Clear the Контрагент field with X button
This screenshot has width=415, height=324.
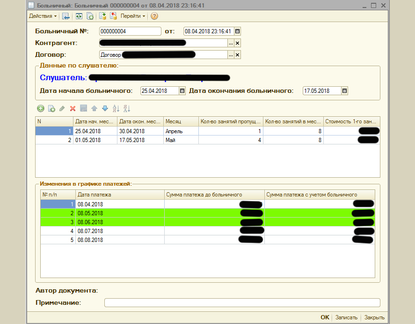click(237, 43)
